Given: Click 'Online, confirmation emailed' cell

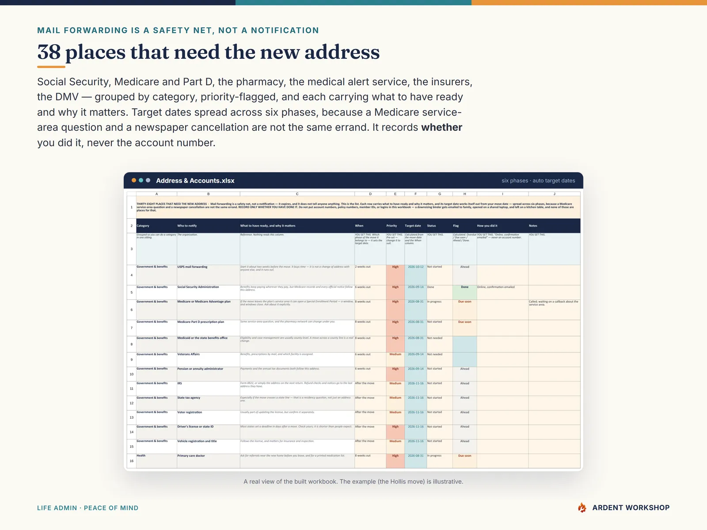Looking at the screenshot, I should [x=503, y=292].
